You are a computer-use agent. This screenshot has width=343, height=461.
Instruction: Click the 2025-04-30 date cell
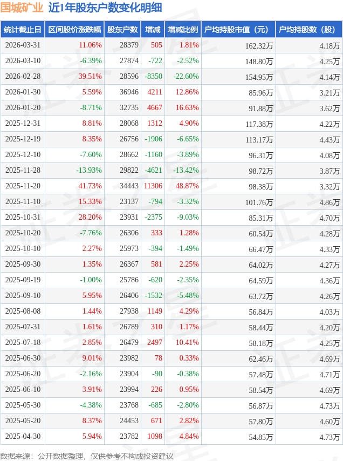(23, 437)
